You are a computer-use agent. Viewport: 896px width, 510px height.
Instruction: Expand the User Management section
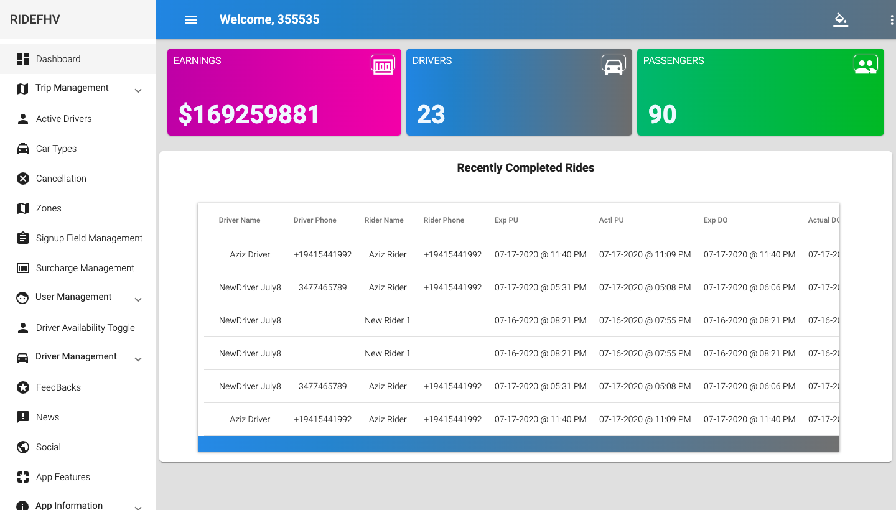138,299
